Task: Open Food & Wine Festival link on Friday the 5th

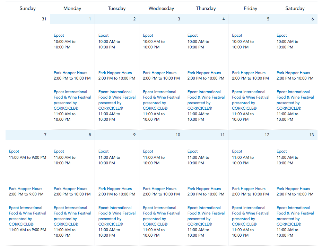Action: (251, 97)
